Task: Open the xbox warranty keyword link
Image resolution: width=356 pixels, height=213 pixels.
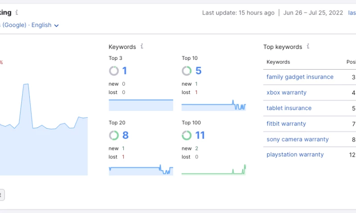Action: [287, 92]
